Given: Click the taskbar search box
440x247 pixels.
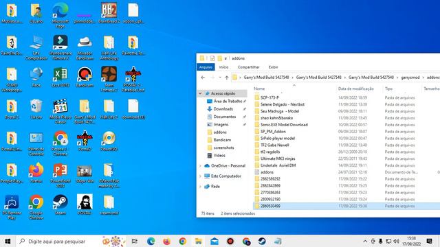Looking at the screenshot, I should click(71, 241).
